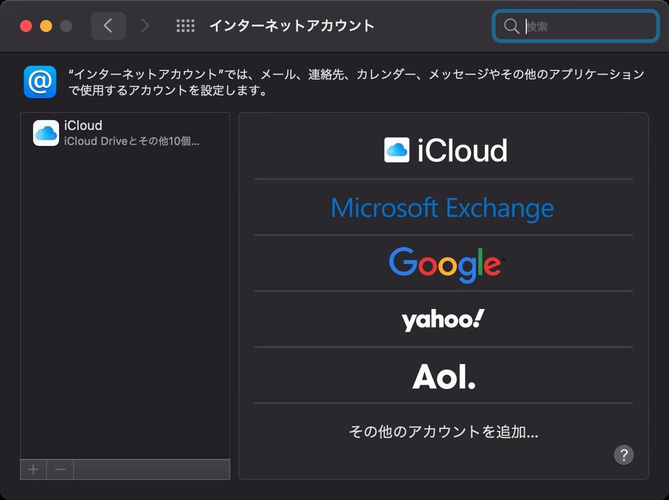Click the forward chevron navigation arrow

145,26
